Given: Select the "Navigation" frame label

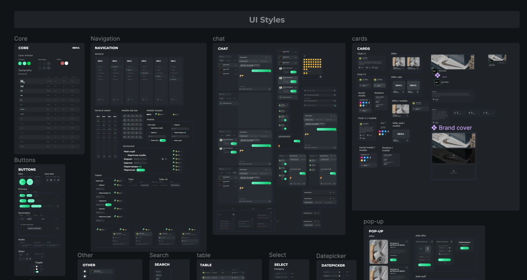Looking at the screenshot, I should pyautogui.click(x=105, y=39).
